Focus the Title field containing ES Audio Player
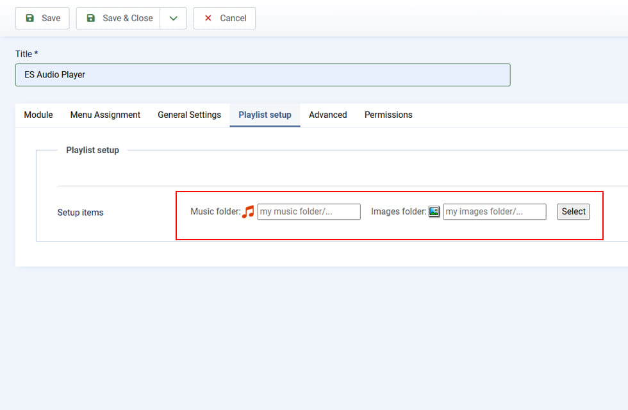This screenshot has height=410, width=628. tap(263, 75)
